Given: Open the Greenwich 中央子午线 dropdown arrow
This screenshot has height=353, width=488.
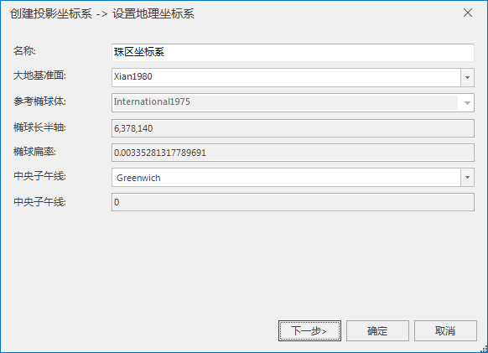Looking at the screenshot, I should click(467, 178).
